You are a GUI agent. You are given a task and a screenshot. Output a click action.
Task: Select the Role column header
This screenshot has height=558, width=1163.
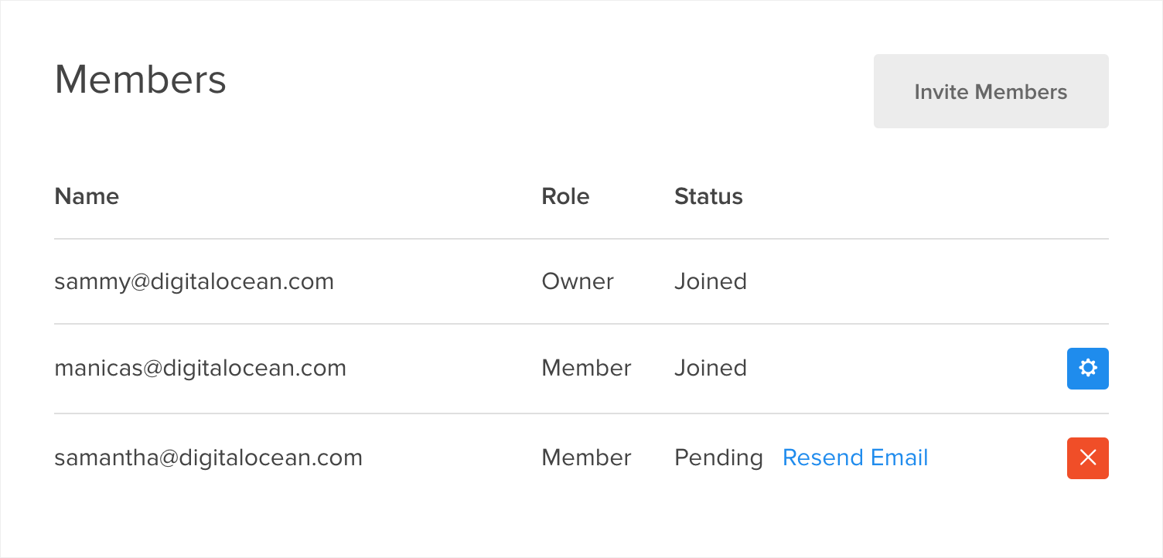pos(565,196)
